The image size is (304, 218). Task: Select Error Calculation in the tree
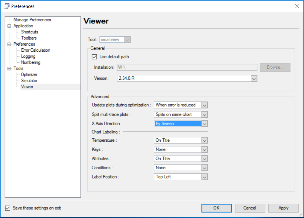pos(36,50)
